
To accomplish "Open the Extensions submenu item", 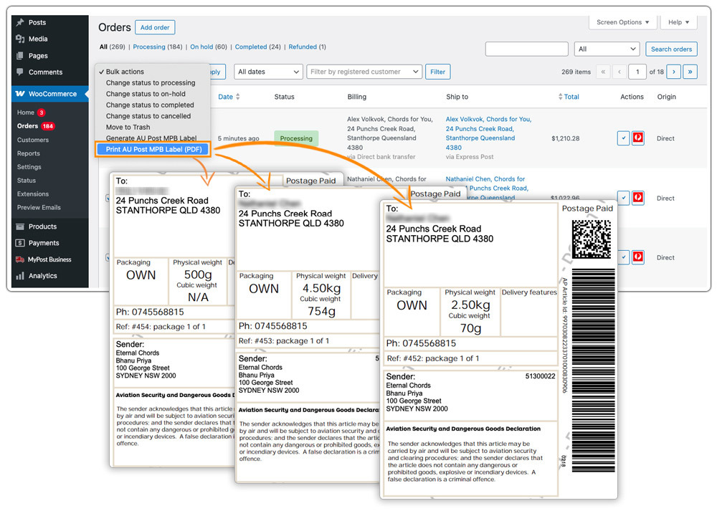I will 32,194.
